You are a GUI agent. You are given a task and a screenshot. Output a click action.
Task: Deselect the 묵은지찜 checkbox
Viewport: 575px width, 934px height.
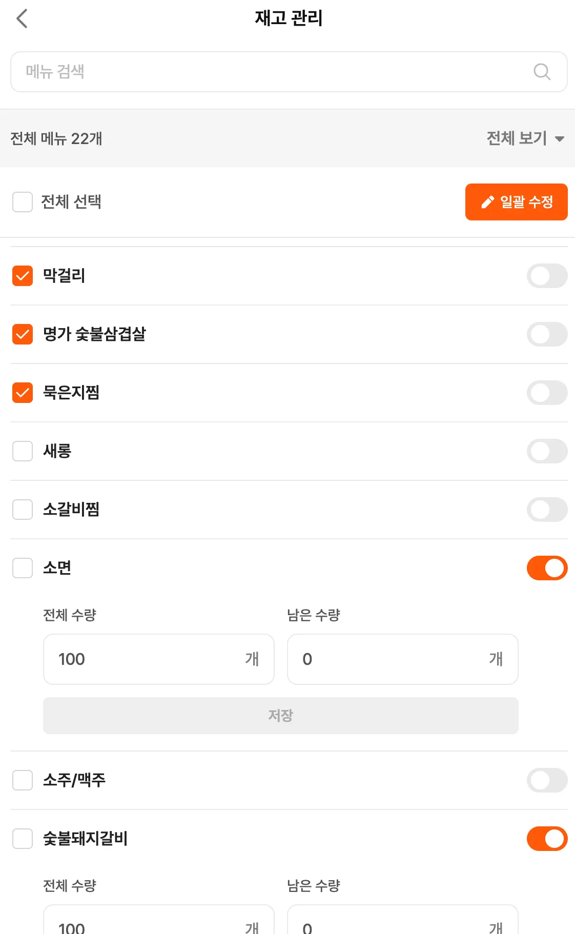click(23, 393)
